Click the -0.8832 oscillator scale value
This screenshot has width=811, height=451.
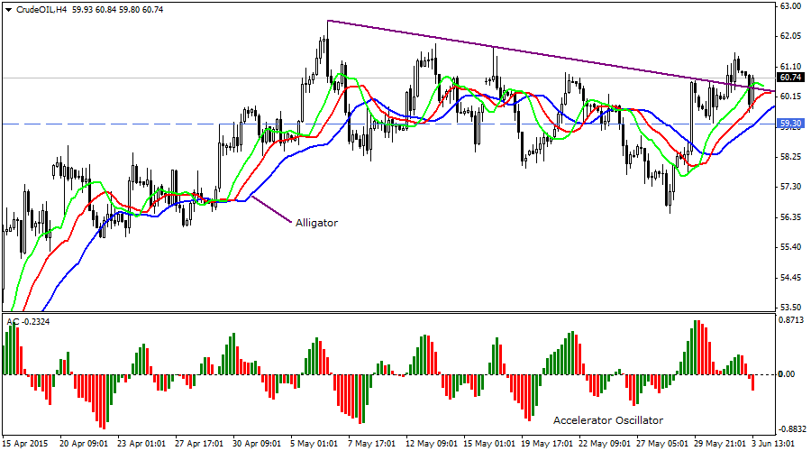pyautogui.click(x=790, y=429)
